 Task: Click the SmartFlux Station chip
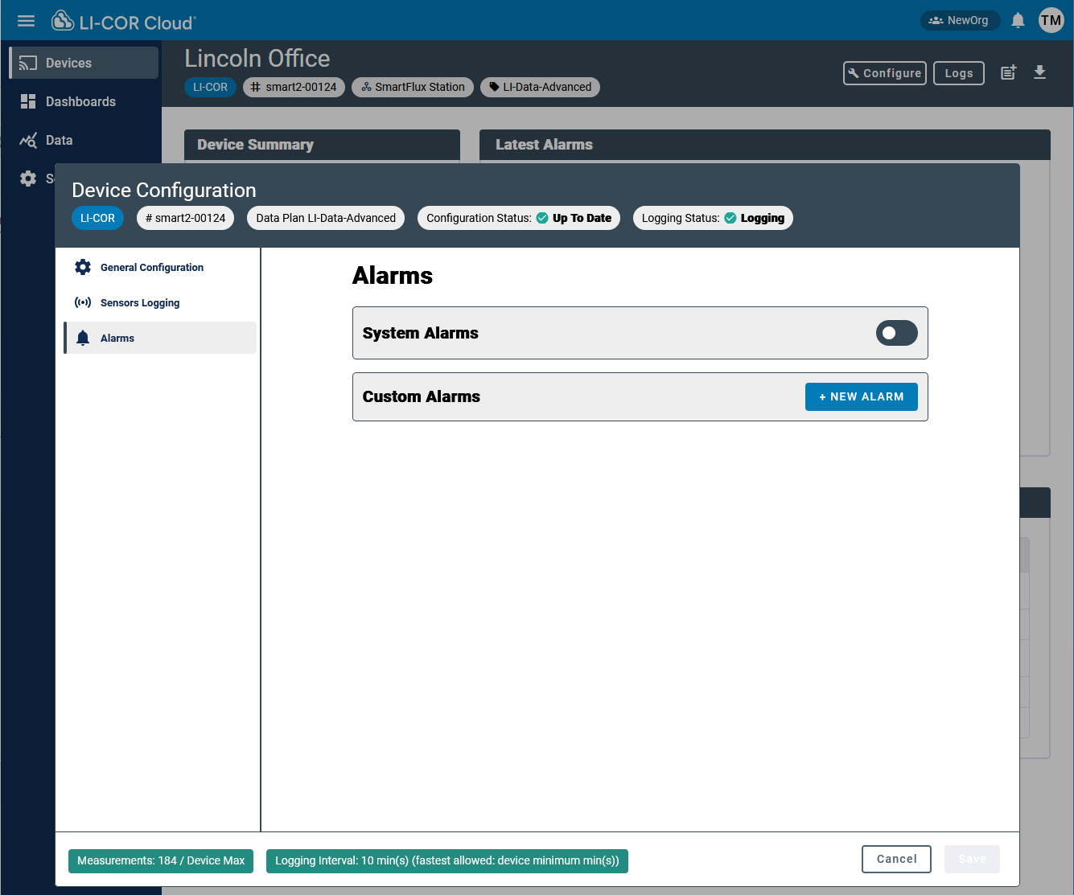pyautogui.click(x=413, y=87)
